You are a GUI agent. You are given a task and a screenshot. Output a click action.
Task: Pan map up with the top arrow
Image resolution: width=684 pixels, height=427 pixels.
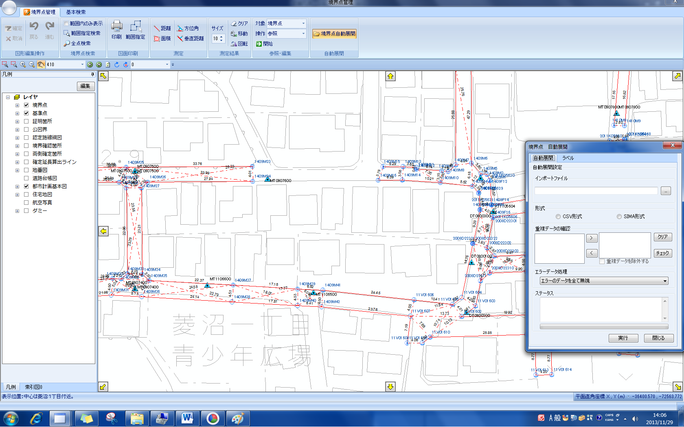[x=390, y=76]
